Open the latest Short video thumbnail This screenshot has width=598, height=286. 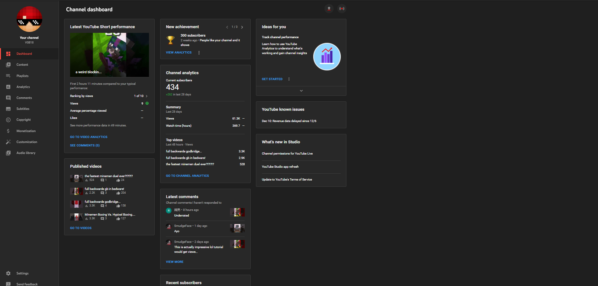point(110,55)
